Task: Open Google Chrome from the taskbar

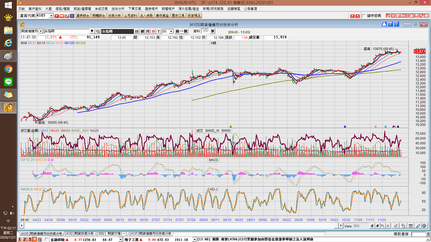Action: pos(8,69)
